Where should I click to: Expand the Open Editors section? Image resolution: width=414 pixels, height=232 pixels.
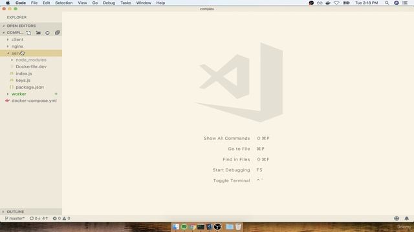[21, 26]
